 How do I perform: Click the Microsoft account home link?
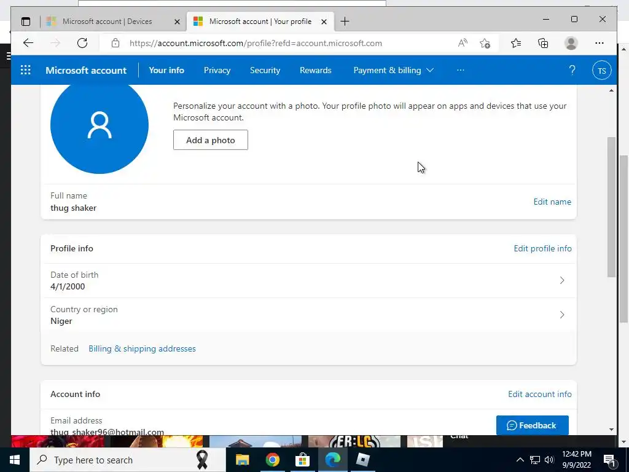tap(86, 70)
